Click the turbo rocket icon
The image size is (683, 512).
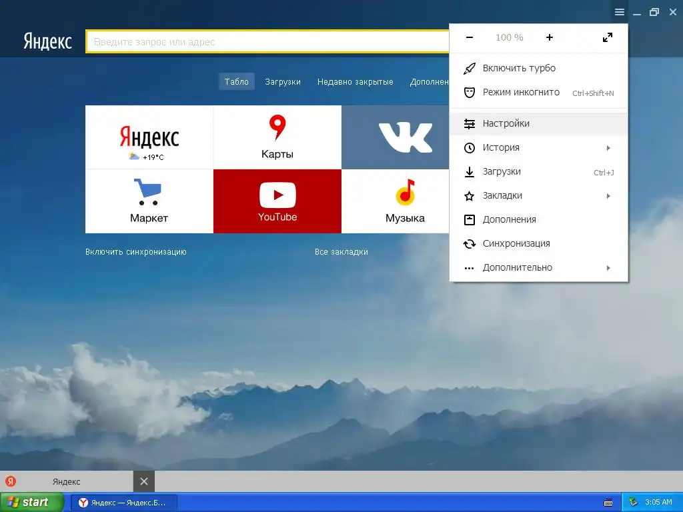click(469, 69)
